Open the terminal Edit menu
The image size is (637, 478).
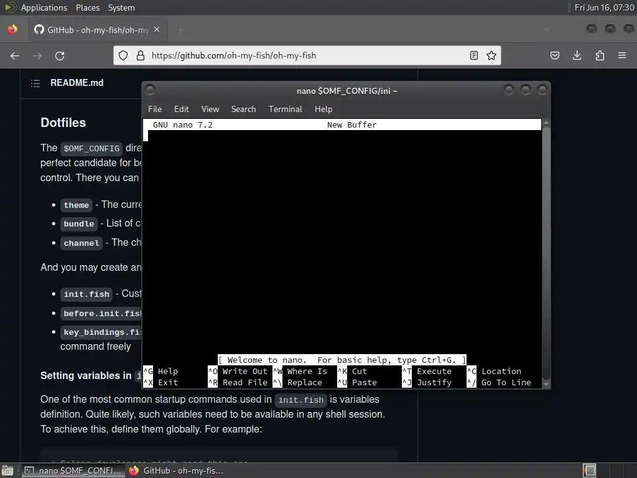coord(181,109)
